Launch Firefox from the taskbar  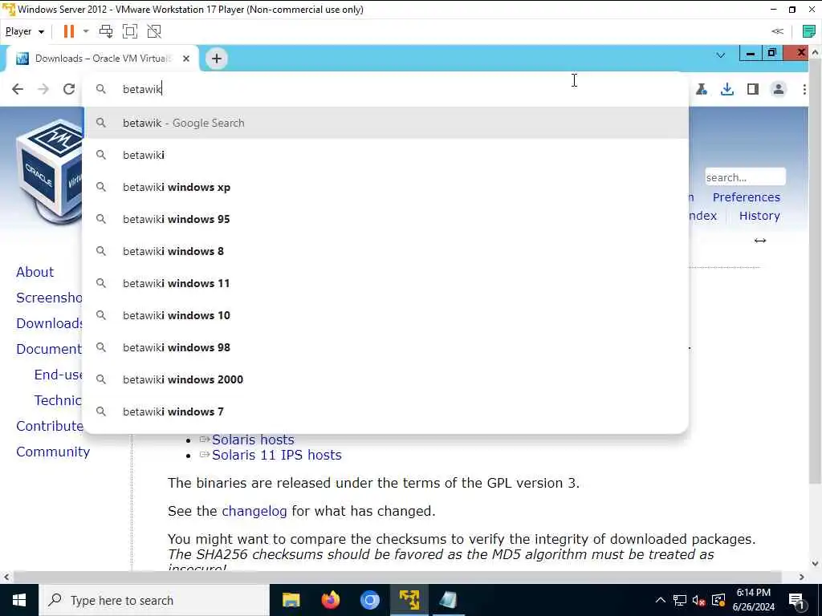(330, 600)
